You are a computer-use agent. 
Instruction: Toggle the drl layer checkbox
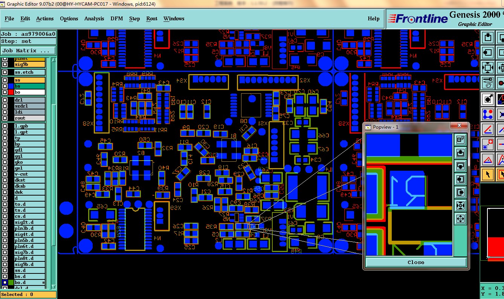pos(5,100)
